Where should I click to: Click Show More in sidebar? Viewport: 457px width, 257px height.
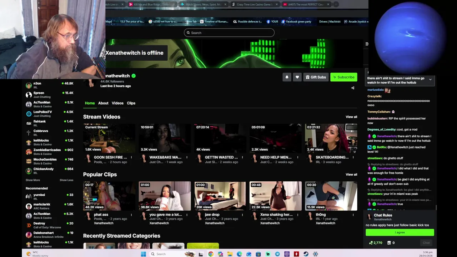[x=33, y=180]
